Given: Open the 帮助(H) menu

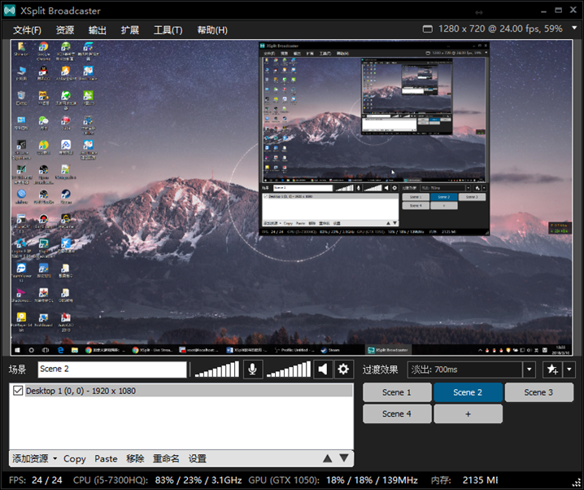Looking at the screenshot, I should pyautogui.click(x=212, y=30).
